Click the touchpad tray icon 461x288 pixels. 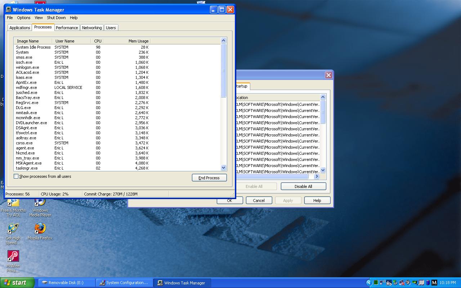[421, 283]
